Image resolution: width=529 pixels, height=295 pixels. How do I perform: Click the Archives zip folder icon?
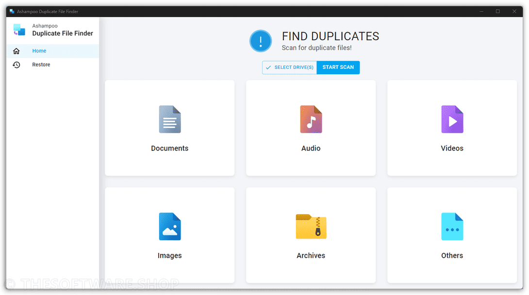tap(311, 227)
